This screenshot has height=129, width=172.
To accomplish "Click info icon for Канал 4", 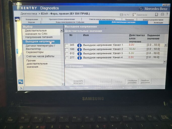I will [x=79, y=58].
